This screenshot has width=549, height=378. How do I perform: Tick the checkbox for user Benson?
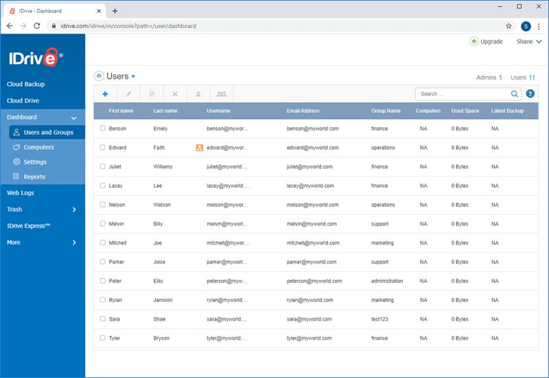pos(103,129)
